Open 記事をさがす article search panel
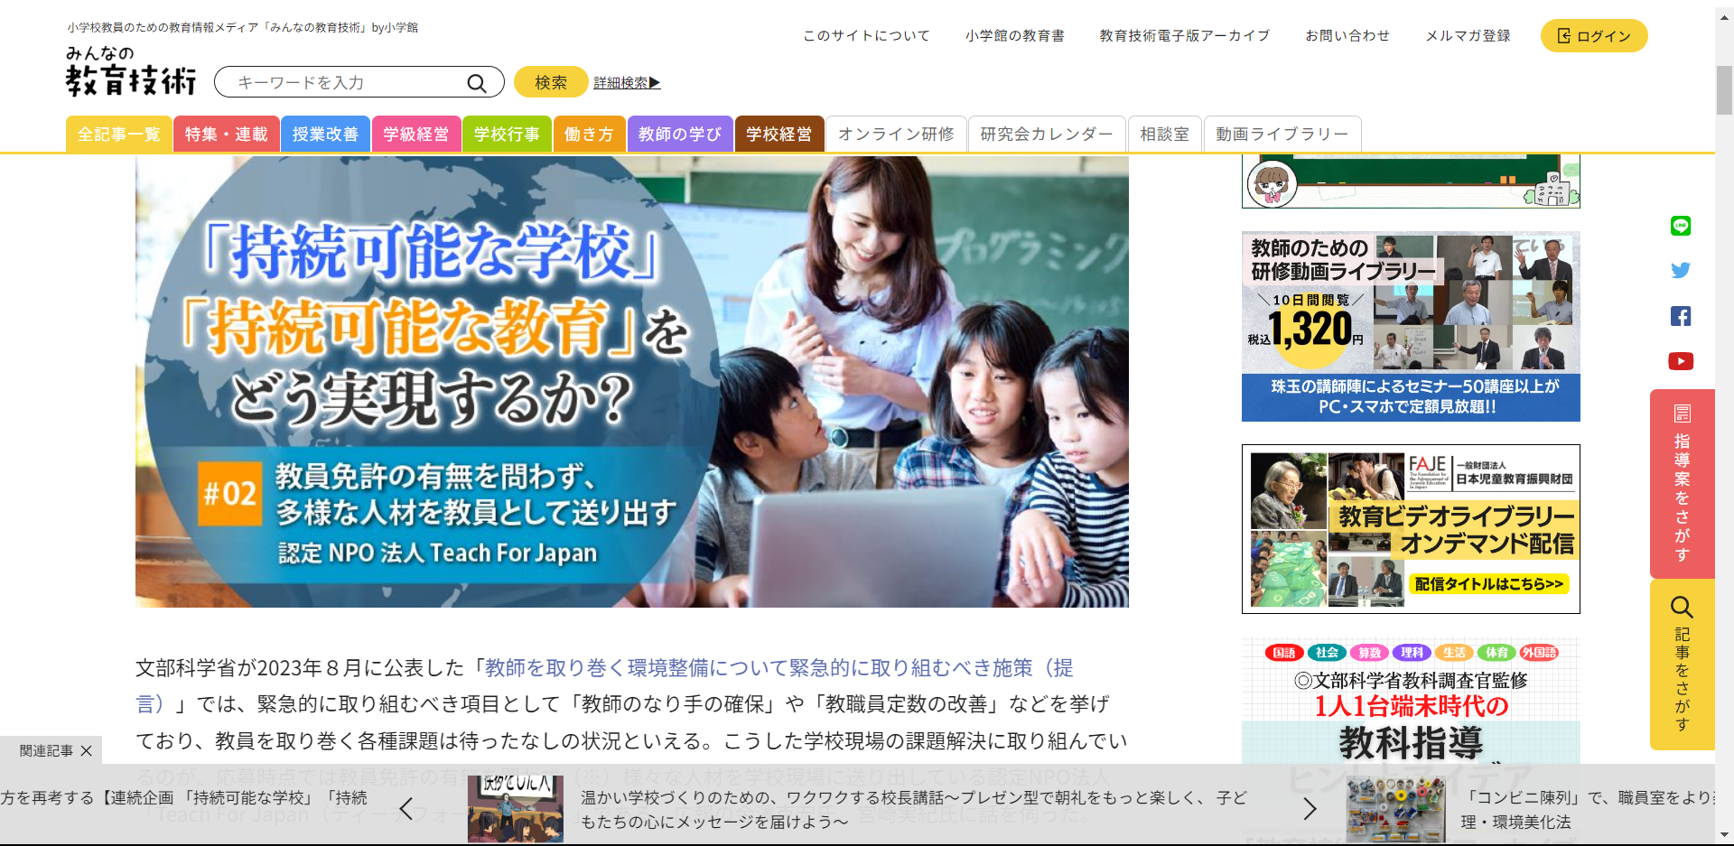This screenshot has width=1734, height=846. pos(1681,665)
